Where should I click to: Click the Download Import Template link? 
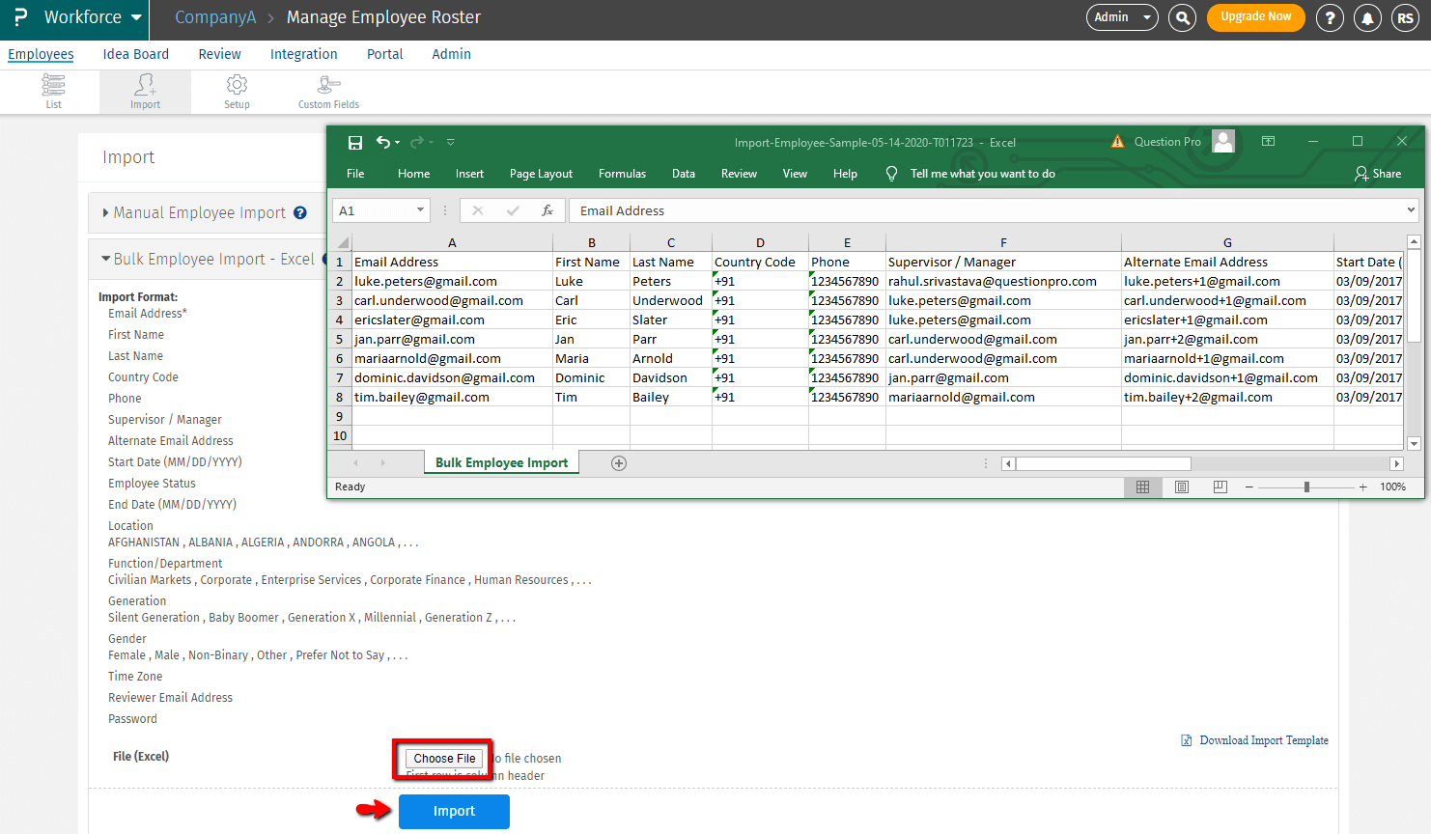coord(1263,740)
